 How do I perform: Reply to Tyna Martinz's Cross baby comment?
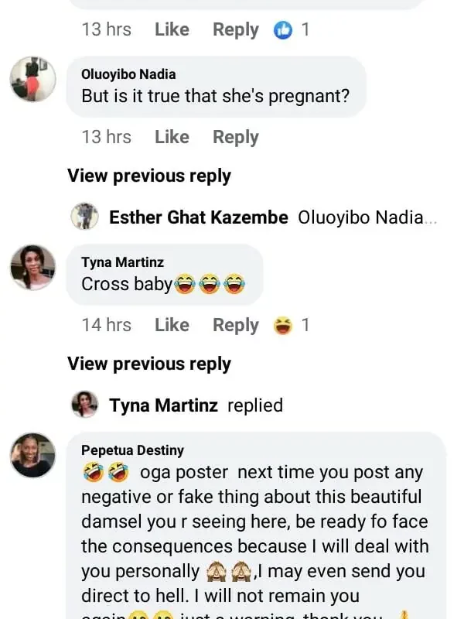[x=235, y=325]
